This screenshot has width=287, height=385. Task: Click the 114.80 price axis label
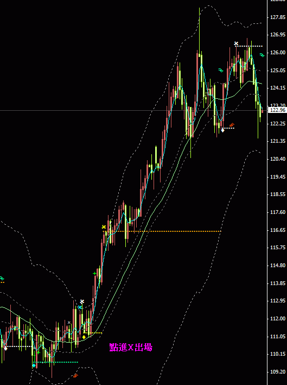pos(278,266)
